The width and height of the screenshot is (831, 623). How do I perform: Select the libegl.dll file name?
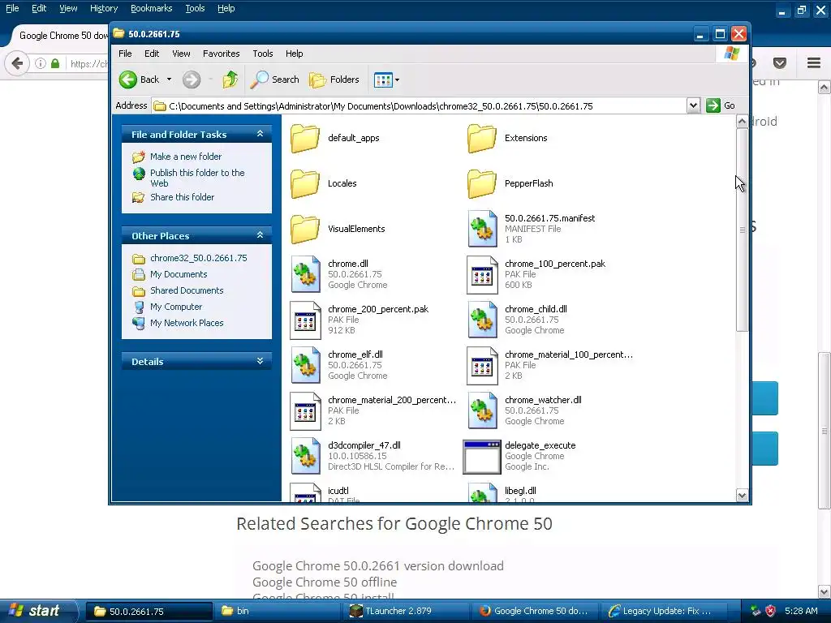pos(520,491)
